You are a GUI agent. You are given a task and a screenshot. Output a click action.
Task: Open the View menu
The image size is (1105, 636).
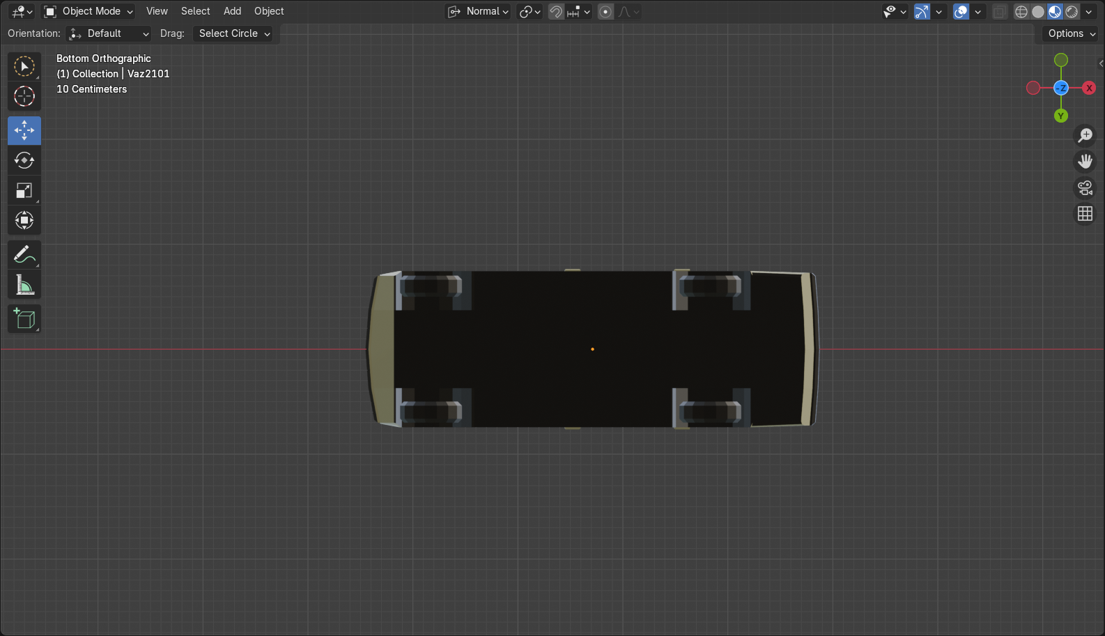[157, 11]
